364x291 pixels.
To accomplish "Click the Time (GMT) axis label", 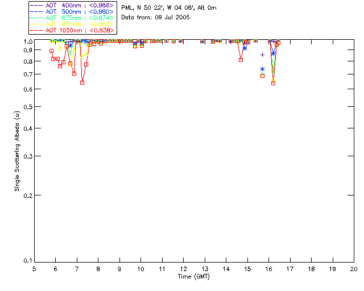I will point(193,277).
